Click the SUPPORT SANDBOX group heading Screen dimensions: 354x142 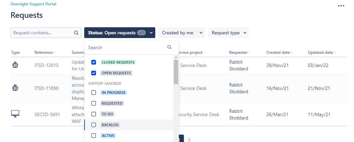point(105,83)
